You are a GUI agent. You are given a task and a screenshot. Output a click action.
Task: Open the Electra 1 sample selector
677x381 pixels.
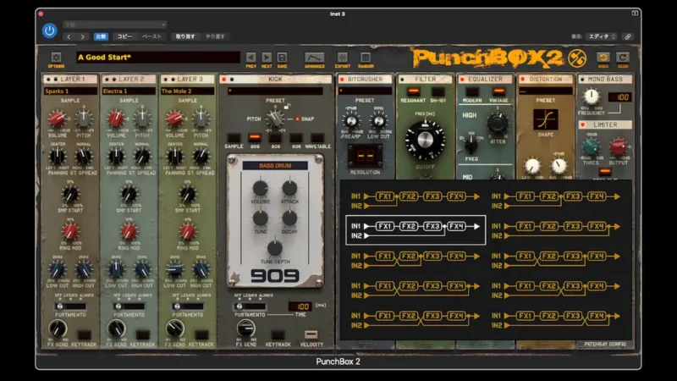pos(129,91)
